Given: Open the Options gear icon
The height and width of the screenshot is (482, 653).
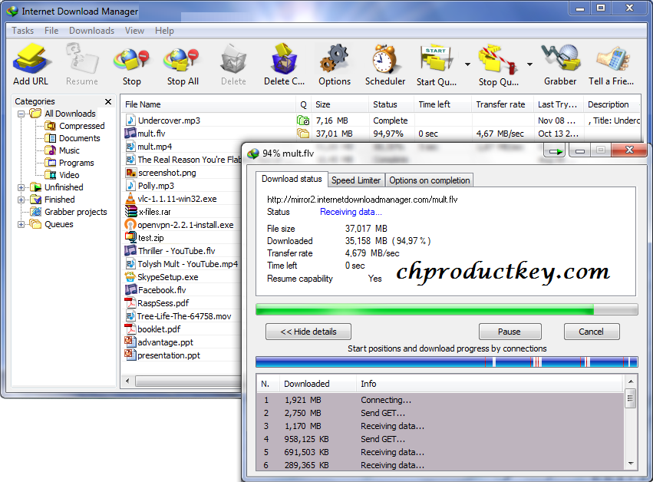Looking at the screenshot, I should [x=335, y=59].
